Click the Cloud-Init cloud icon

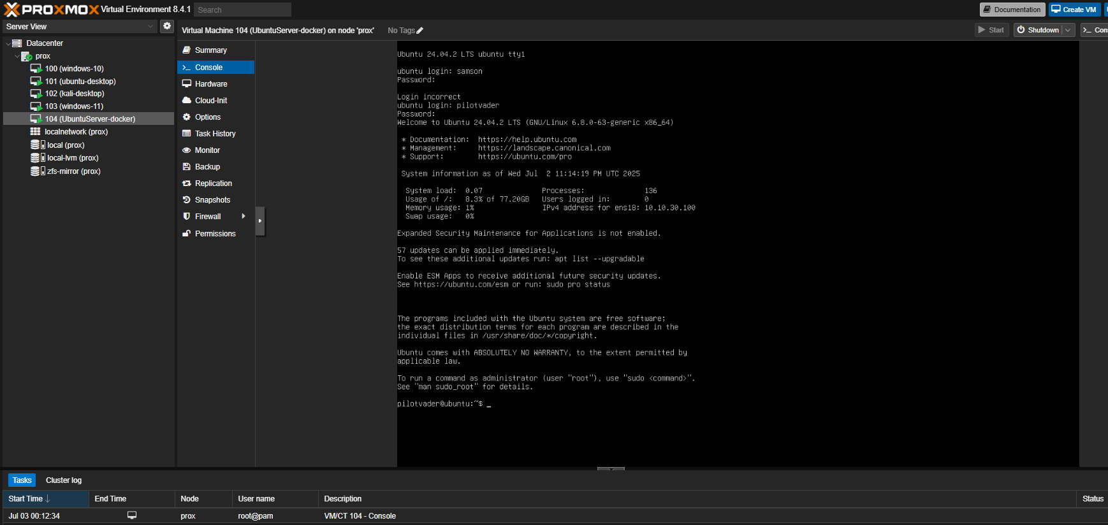tap(187, 100)
